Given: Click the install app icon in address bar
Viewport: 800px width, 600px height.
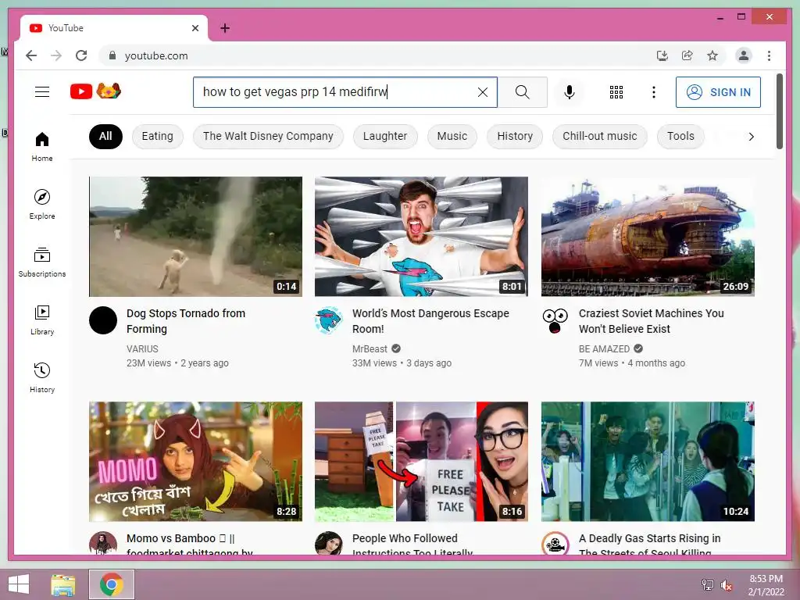Looking at the screenshot, I should click(x=662, y=55).
